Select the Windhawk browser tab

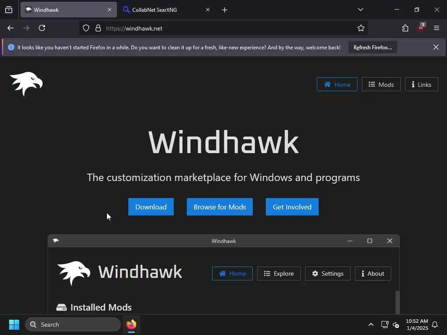[69, 10]
